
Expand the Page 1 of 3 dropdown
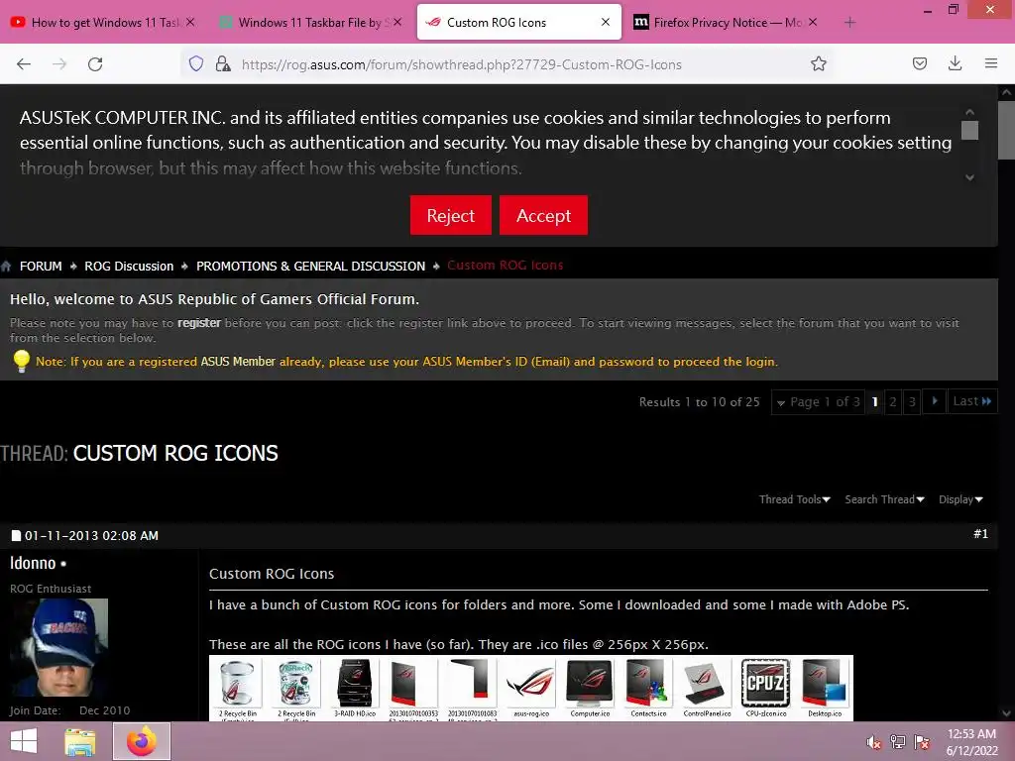[x=818, y=402]
